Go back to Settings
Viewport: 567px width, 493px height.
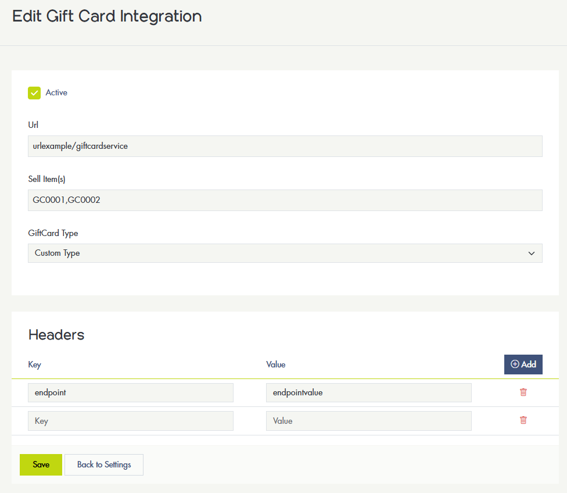[x=104, y=465]
